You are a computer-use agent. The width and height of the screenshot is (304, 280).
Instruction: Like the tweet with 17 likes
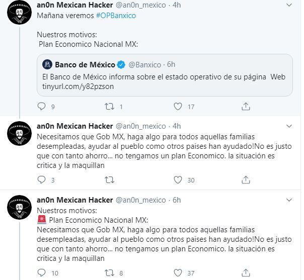(x=178, y=107)
